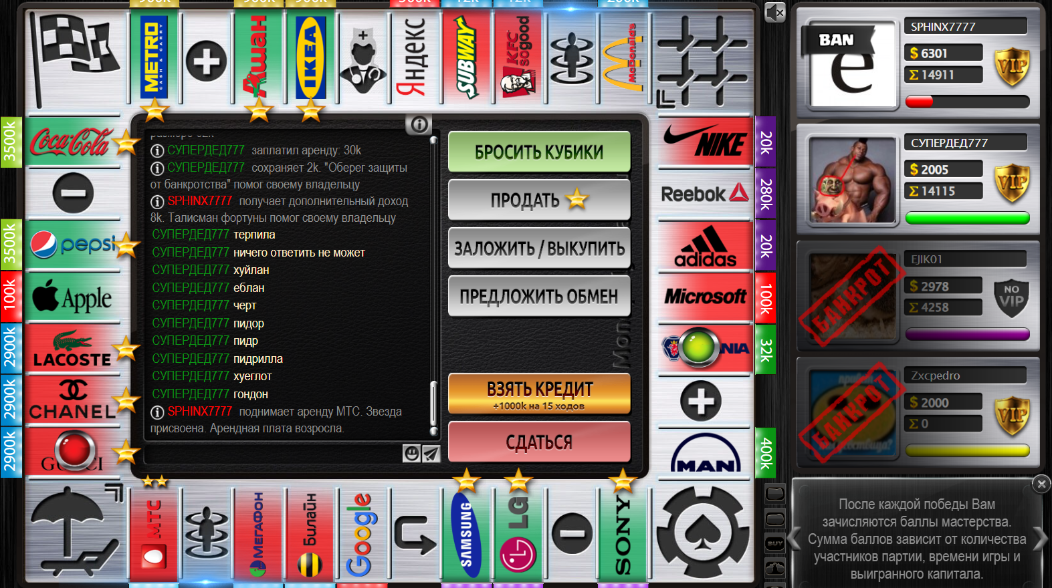
Task: Click the plus cell in right column
Action: pyautogui.click(x=702, y=401)
